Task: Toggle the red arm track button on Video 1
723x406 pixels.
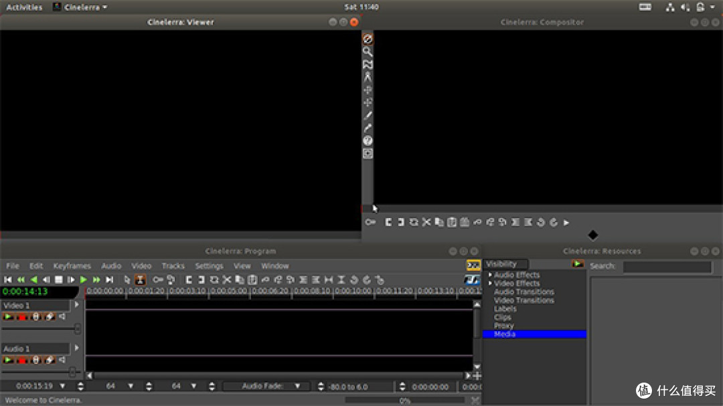Action: (21, 317)
